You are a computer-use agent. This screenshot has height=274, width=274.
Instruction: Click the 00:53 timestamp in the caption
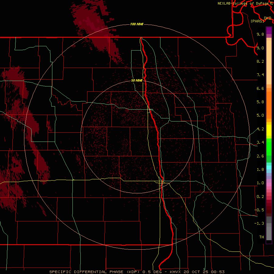[218, 272]
